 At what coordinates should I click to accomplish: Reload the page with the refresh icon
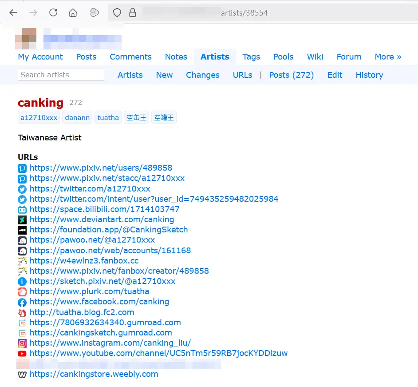[x=53, y=12]
